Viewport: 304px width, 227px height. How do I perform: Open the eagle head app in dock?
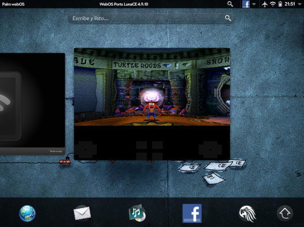click(247, 213)
